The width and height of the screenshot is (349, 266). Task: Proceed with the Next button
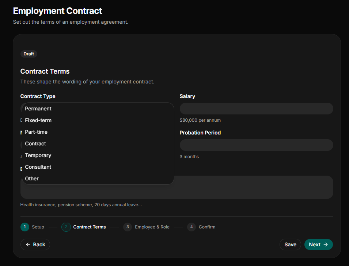[x=319, y=245]
